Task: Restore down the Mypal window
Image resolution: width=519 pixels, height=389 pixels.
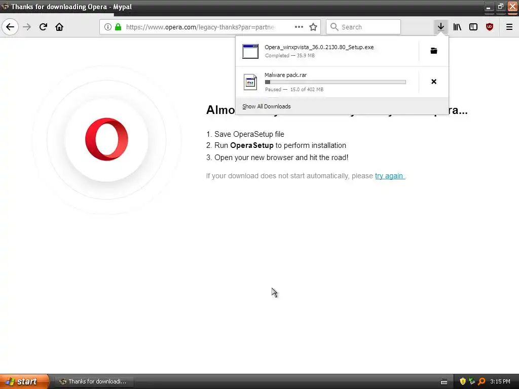Action: 500,7
